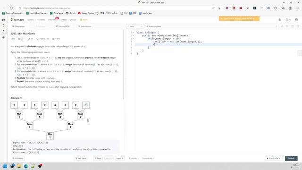302x170 pixels.
Task: Click the thumbs-down dislike icon
Action: (29, 39)
